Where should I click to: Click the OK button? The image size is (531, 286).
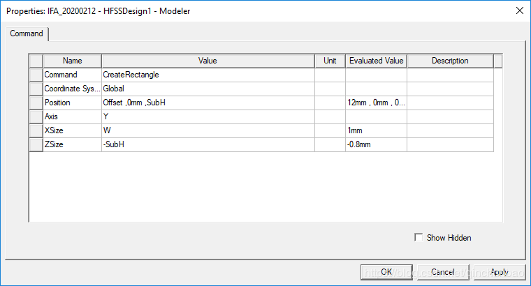click(x=386, y=272)
